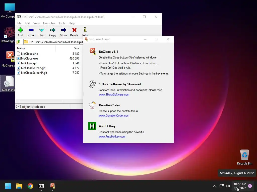Select the Move tool in 7-Zip toolbar
Image resolution: width=257 pixels, height=192 pixels.
pos(63,32)
